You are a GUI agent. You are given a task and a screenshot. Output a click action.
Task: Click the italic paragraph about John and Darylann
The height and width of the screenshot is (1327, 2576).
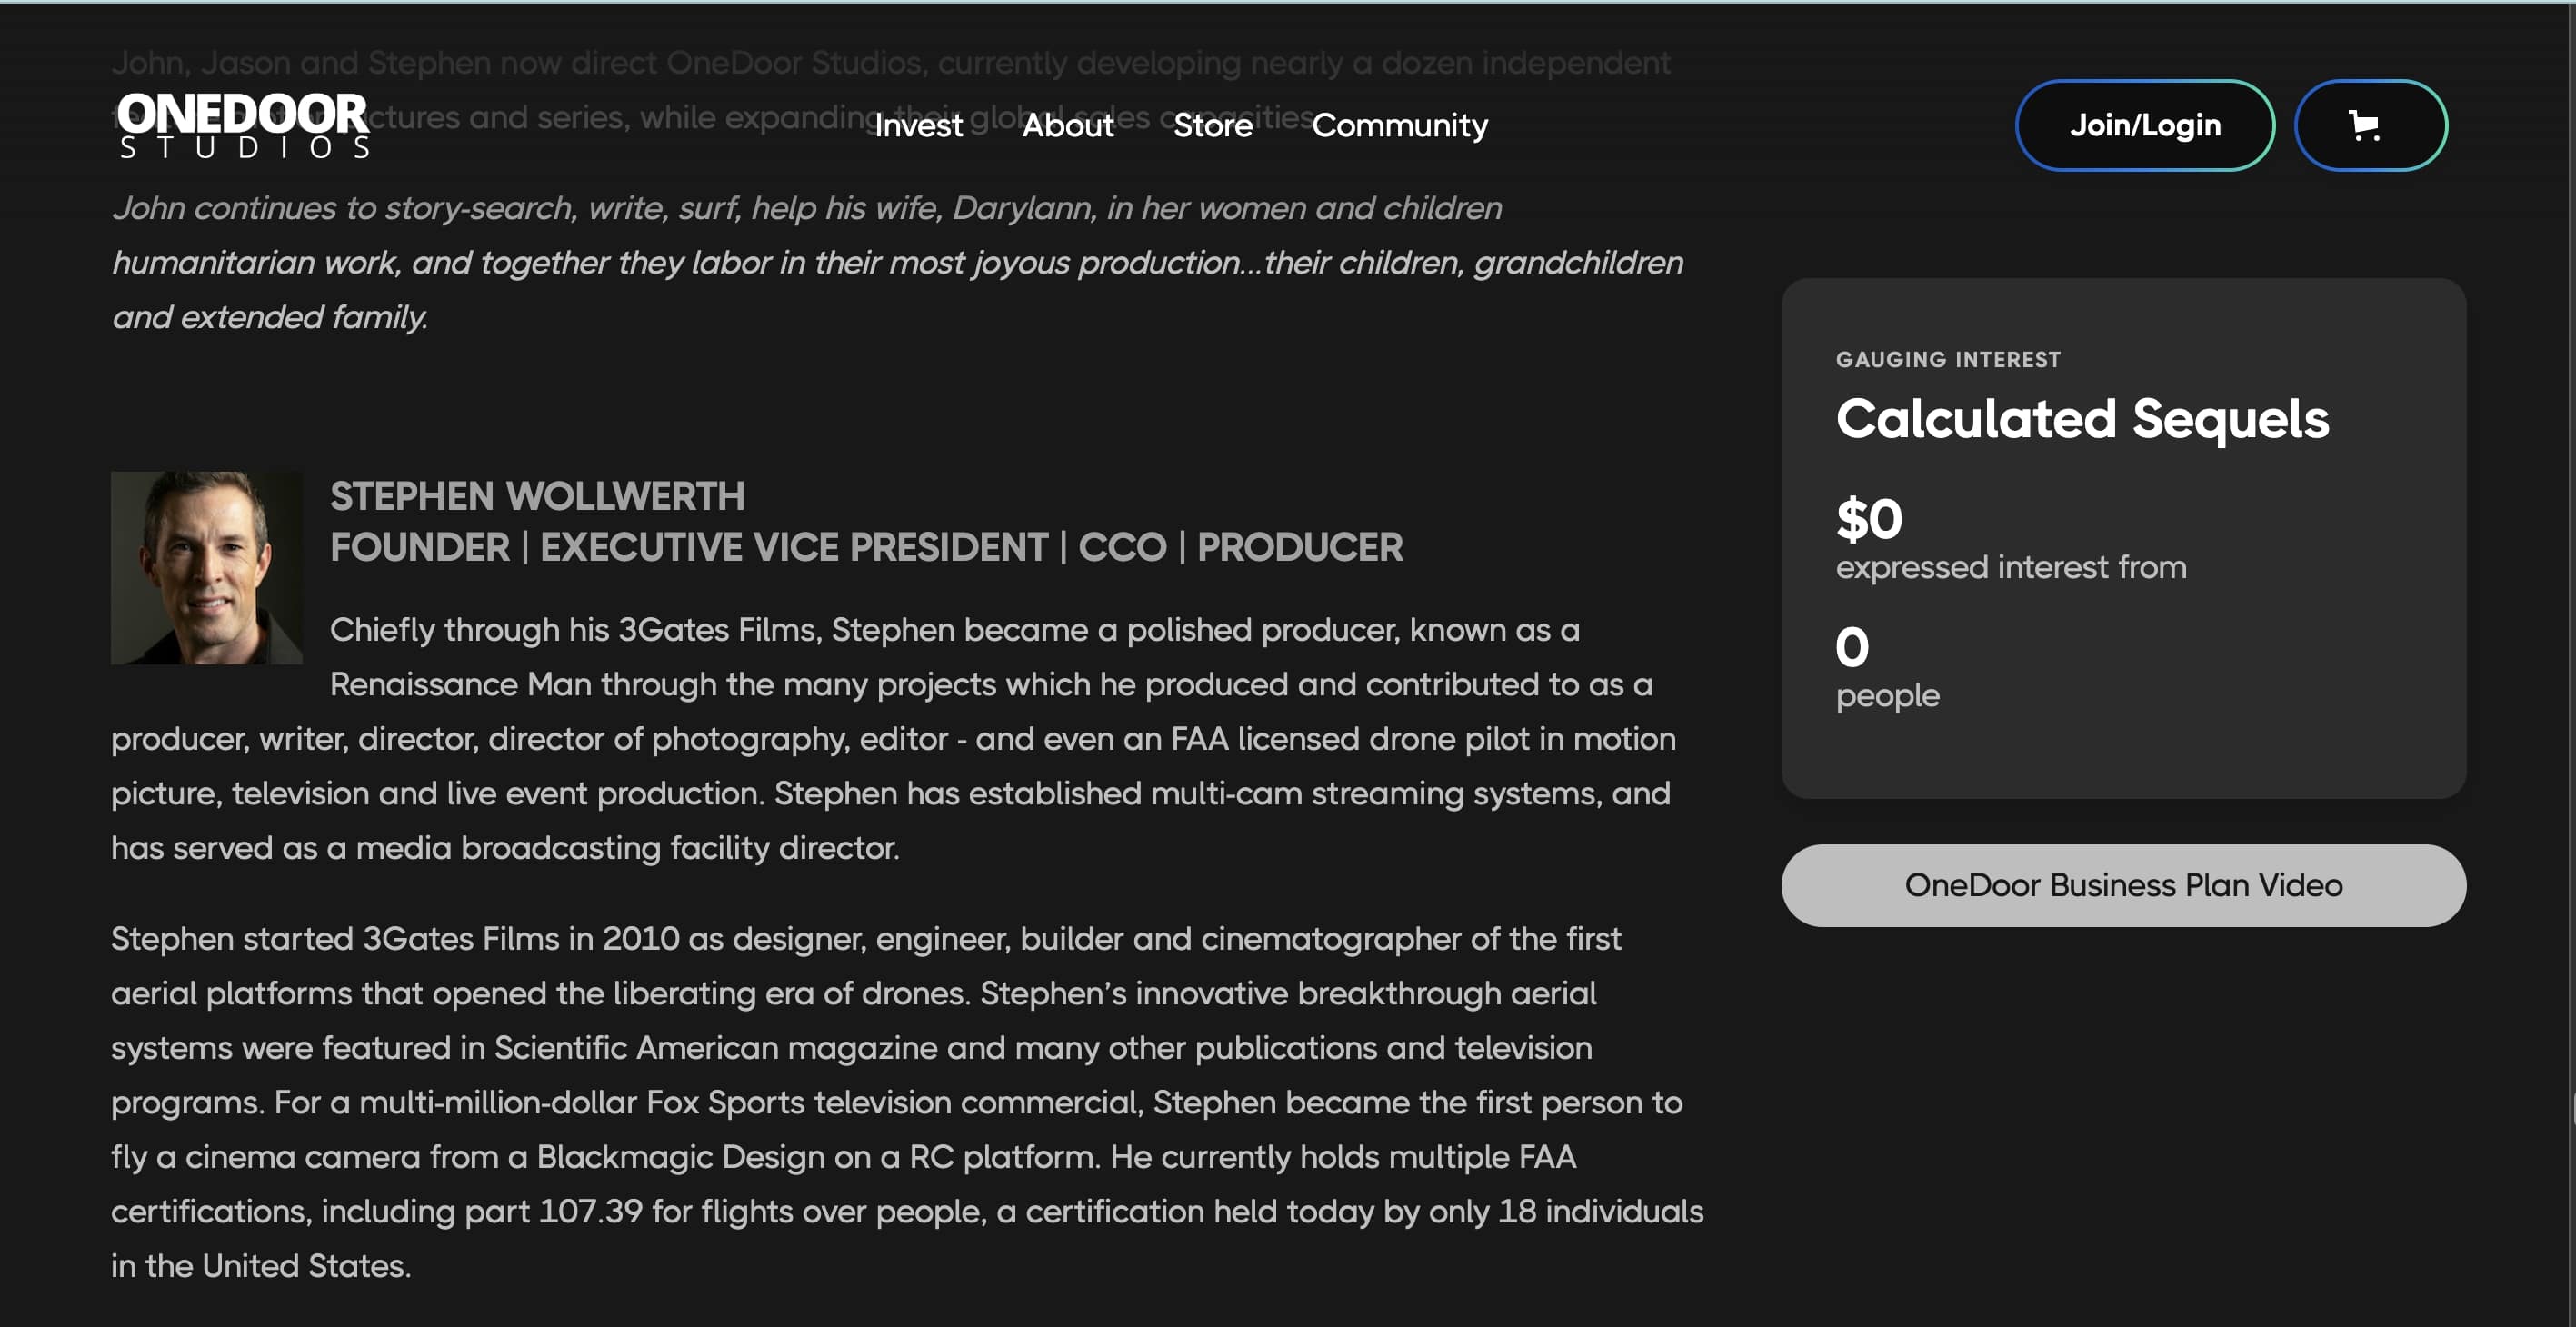(897, 262)
